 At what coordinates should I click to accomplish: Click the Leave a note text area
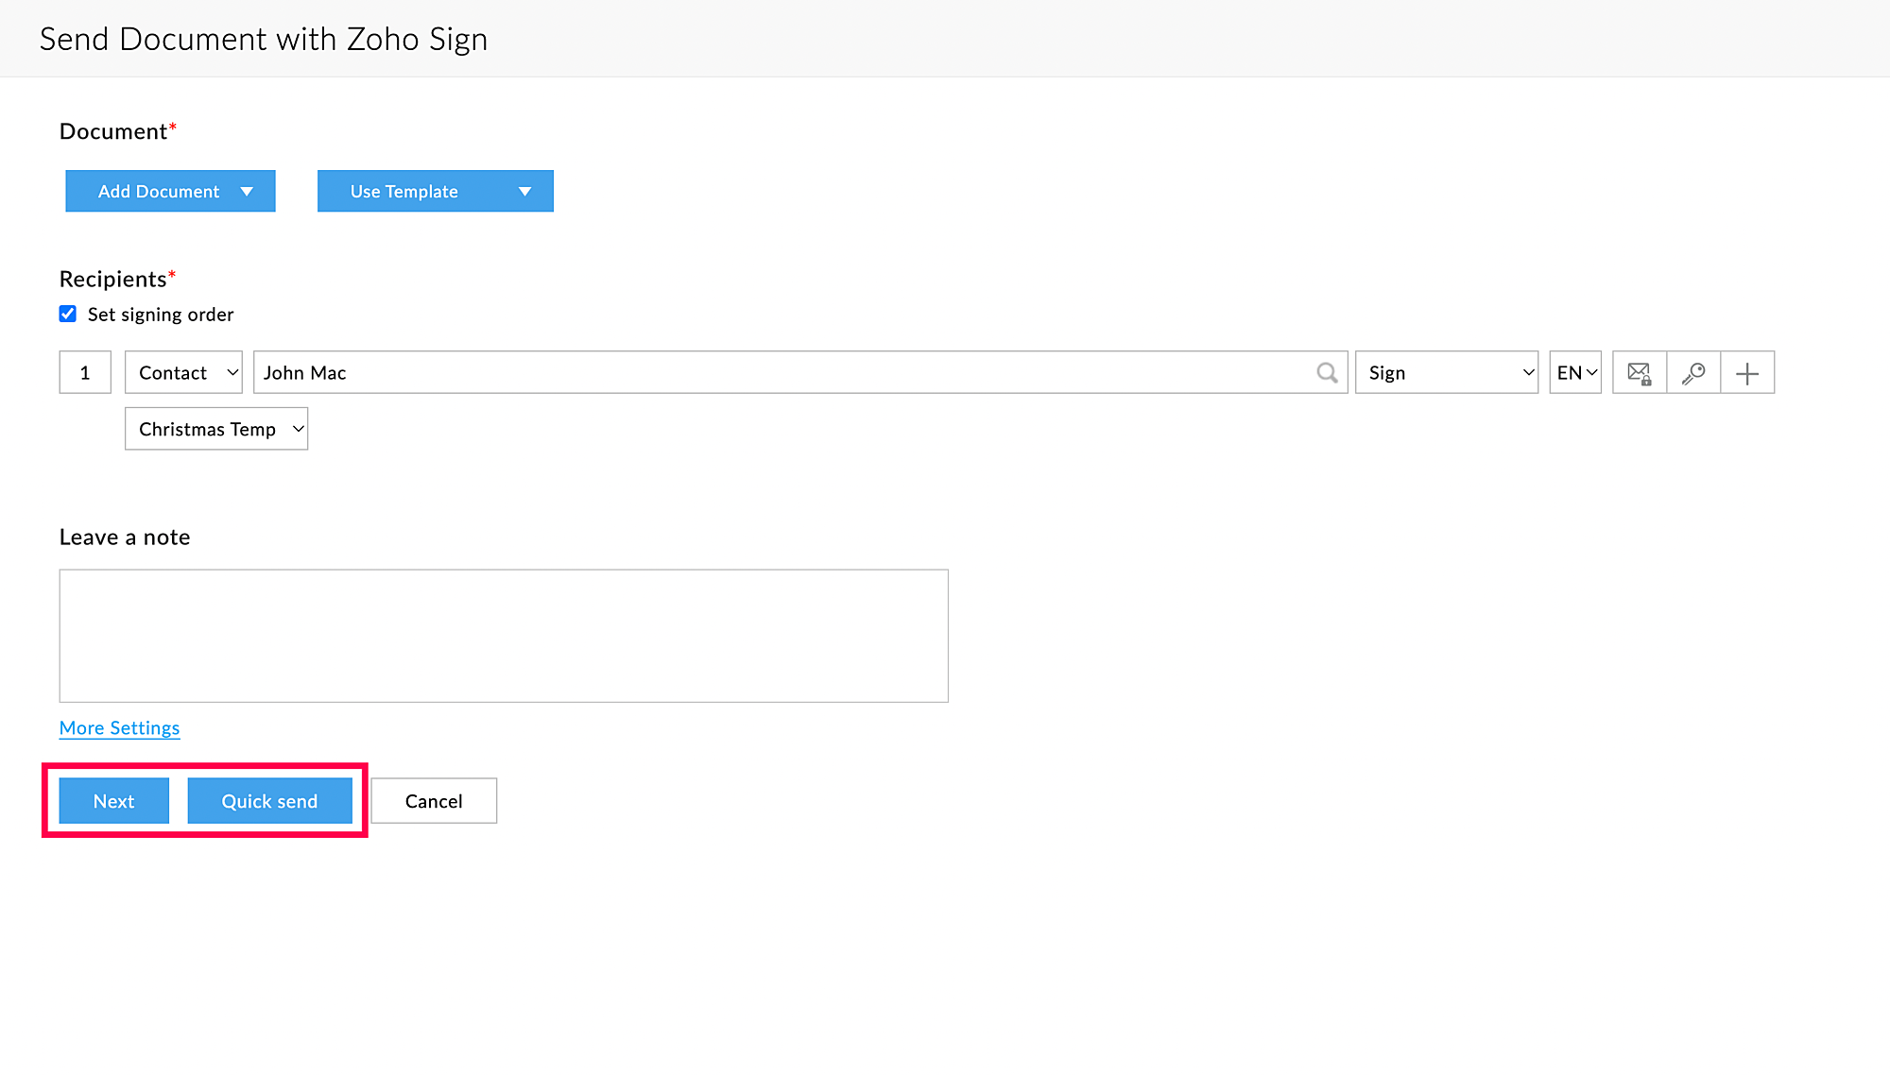click(x=504, y=636)
